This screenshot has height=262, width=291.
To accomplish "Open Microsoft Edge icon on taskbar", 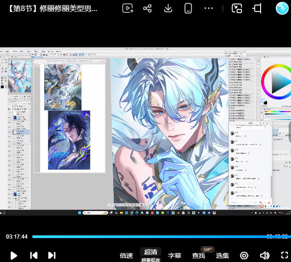I will point(137,213).
